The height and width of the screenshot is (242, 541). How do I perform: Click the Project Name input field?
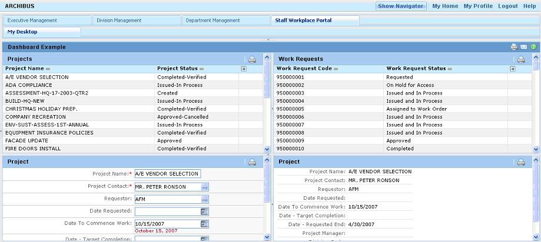point(167,174)
